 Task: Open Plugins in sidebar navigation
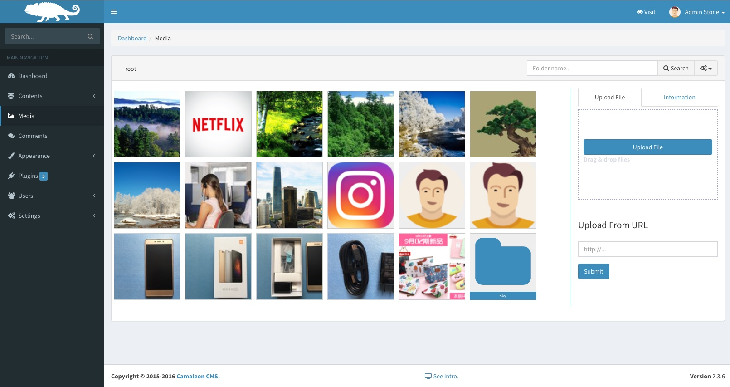52,176
